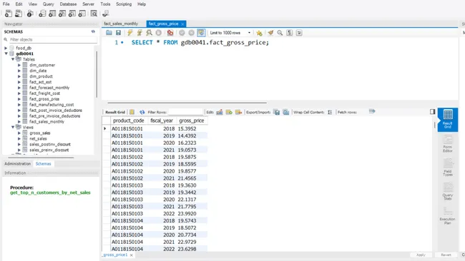This screenshot has width=465, height=261.
Task: Switch to the fact_sales_monthly editor tab
Action: (121, 24)
